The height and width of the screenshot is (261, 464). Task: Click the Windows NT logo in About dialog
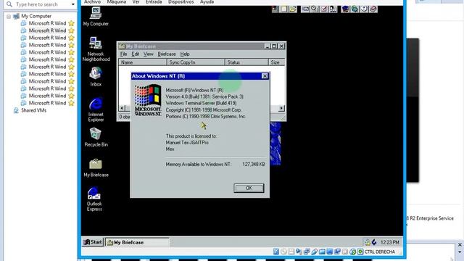(x=148, y=100)
